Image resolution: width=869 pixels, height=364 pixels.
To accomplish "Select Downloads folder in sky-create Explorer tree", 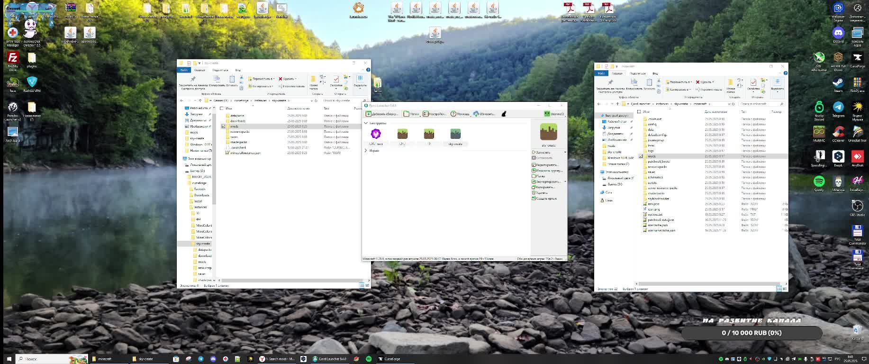I will (201, 195).
